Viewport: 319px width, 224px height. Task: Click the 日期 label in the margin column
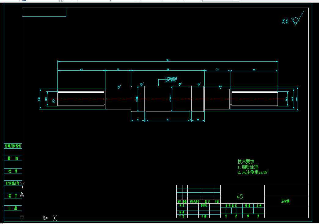13,208
